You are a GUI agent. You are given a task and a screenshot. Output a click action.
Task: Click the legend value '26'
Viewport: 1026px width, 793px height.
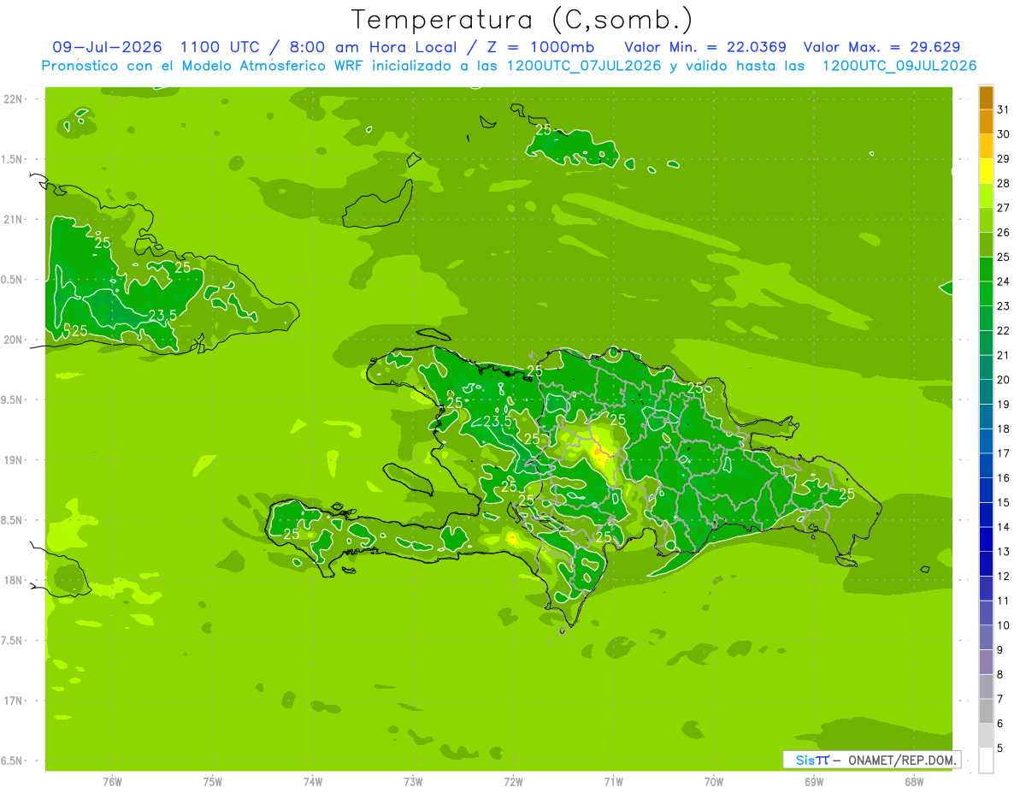(1004, 233)
